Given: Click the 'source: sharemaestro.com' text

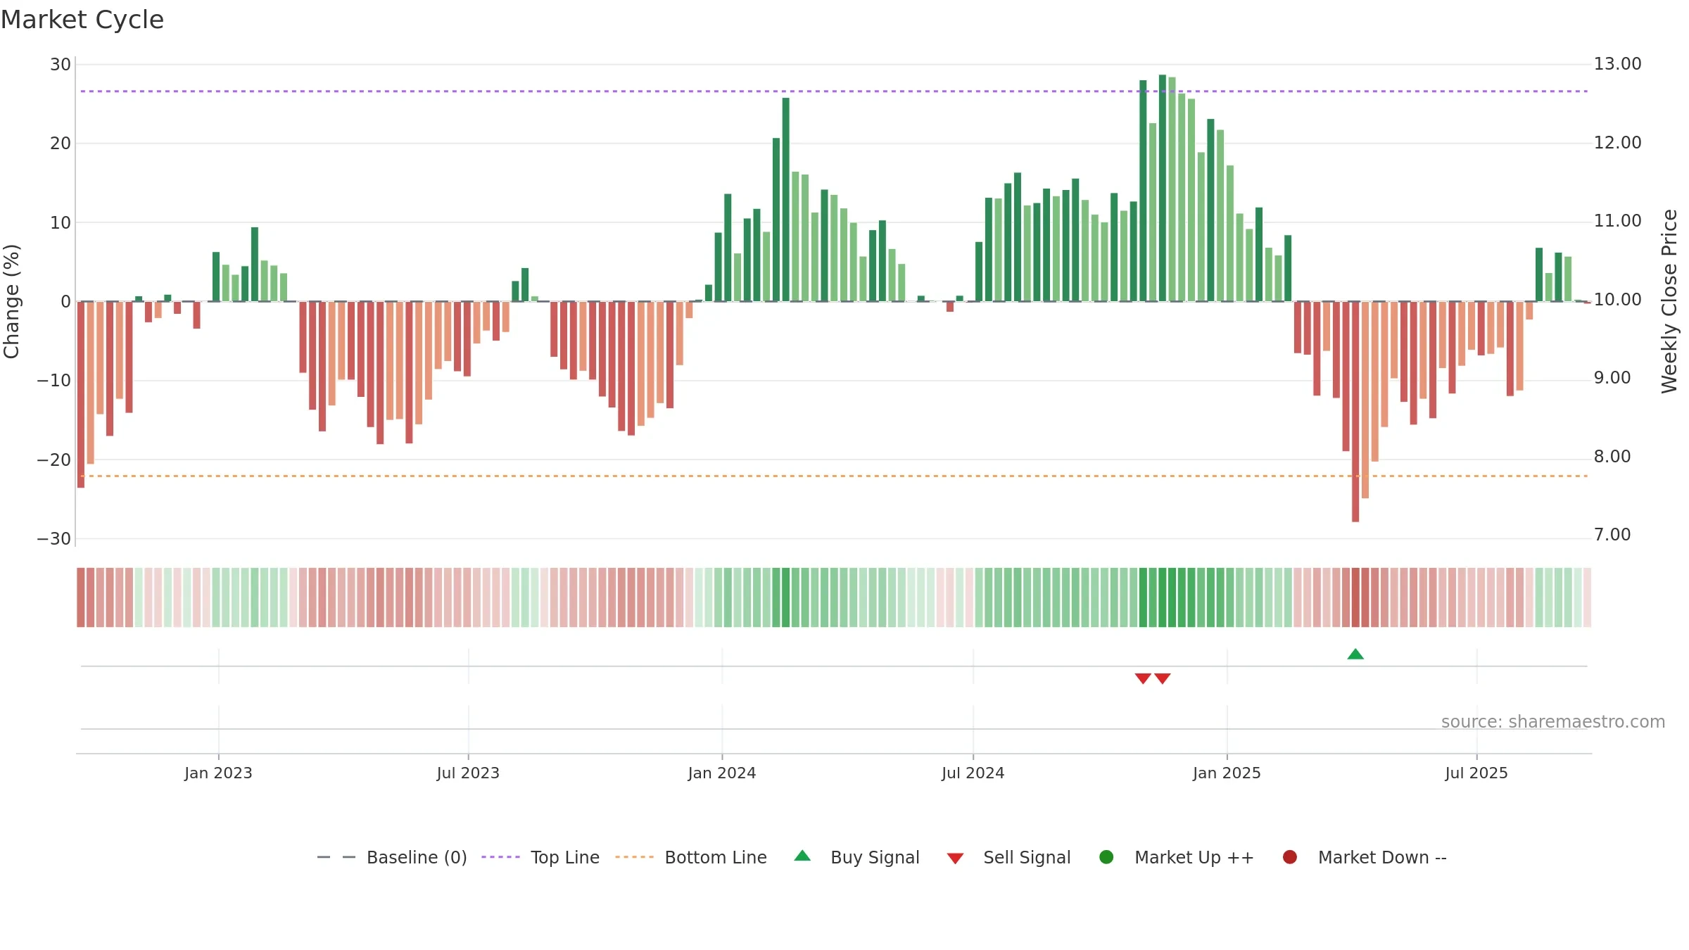Looking at the screenshot, I should tap(1553, 722).
